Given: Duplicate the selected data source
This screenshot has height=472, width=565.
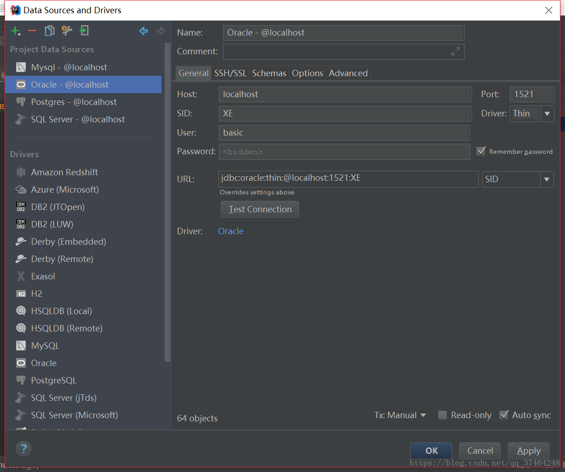Looking at the screenshot, I should (49, 31).
